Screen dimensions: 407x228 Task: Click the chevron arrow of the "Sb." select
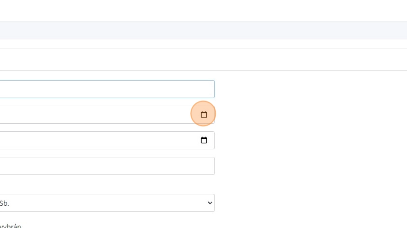click(210, 203)
